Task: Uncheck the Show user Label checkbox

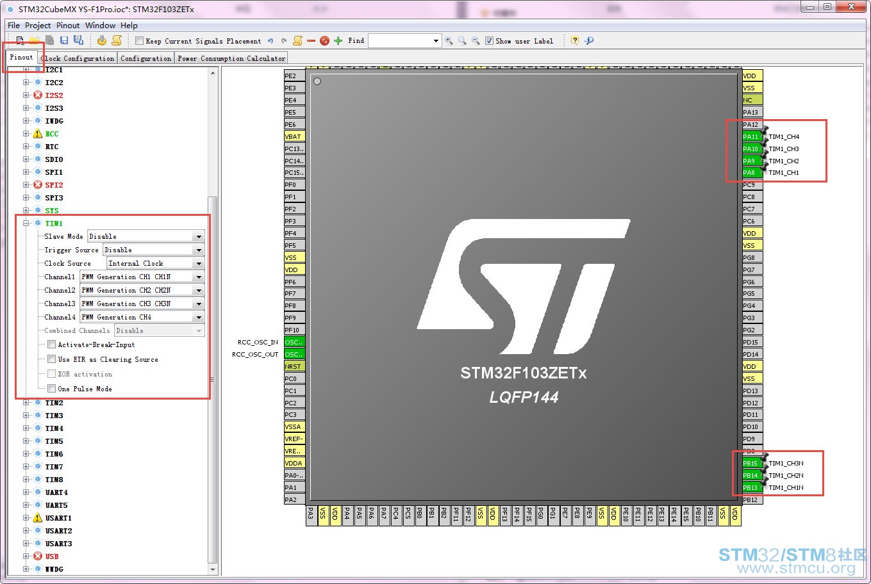Action: tap(489, 40)
